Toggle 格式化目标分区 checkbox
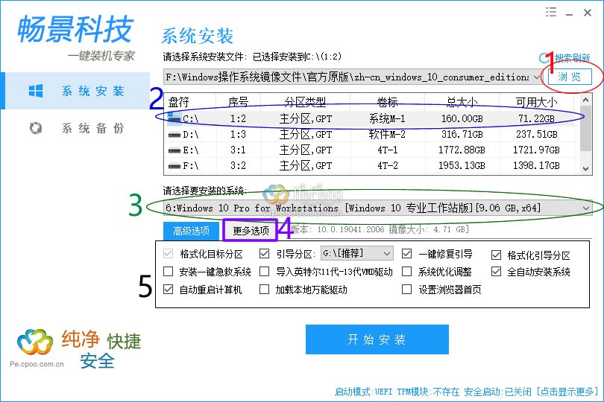 pyautogui.click(x=168, y=254)
